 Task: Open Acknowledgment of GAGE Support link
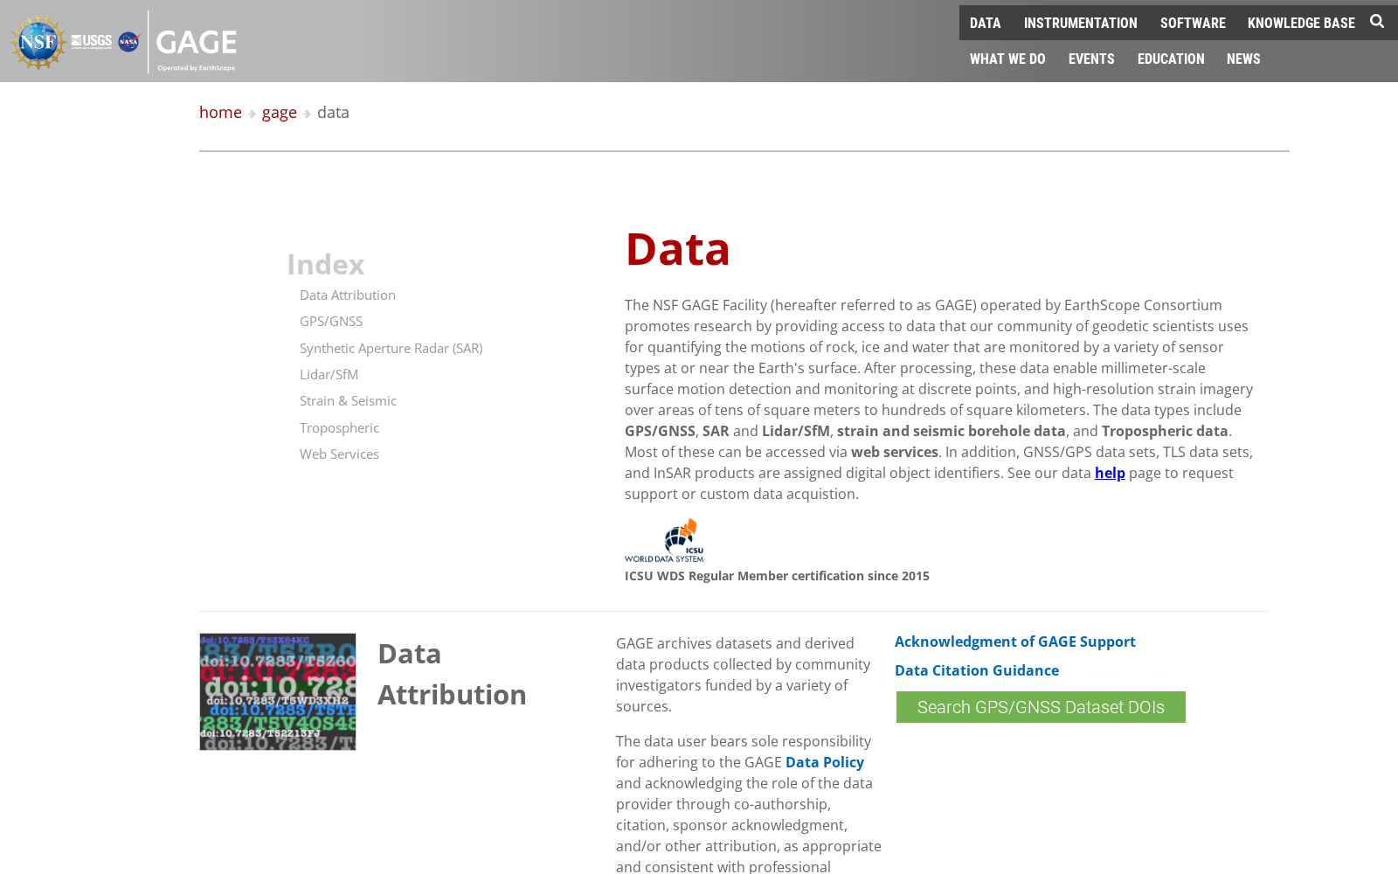(1015, 642)
